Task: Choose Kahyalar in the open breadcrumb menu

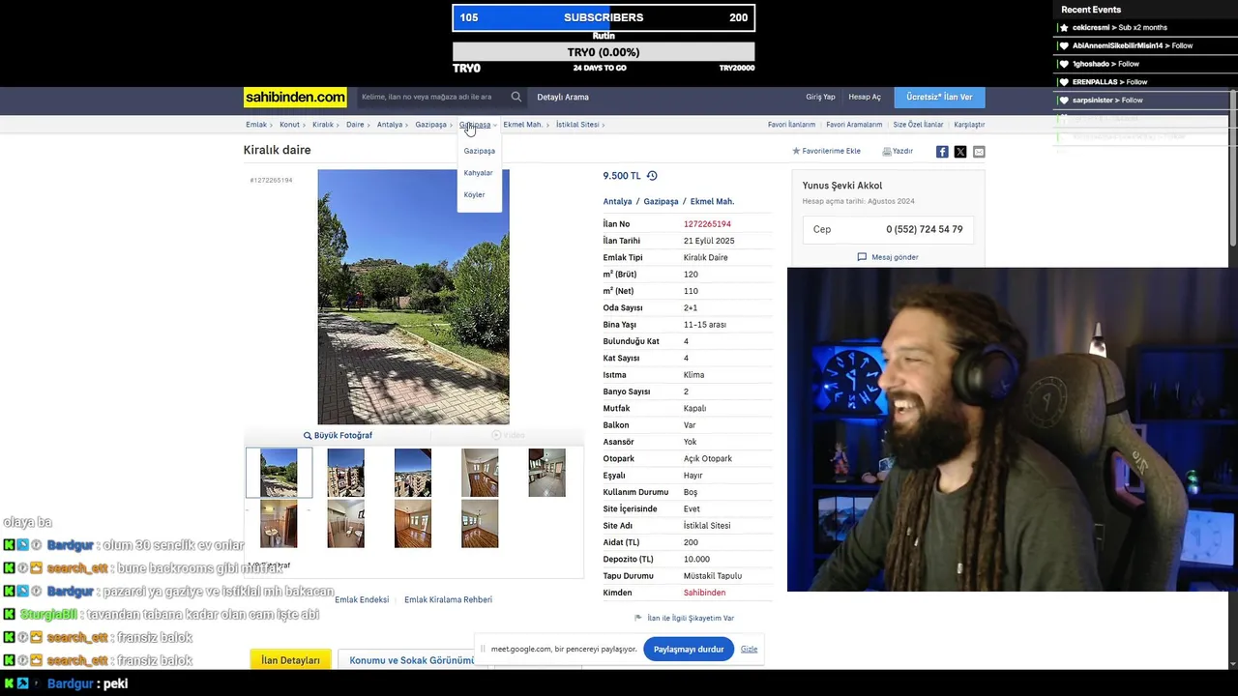Action: pos(478,173)
